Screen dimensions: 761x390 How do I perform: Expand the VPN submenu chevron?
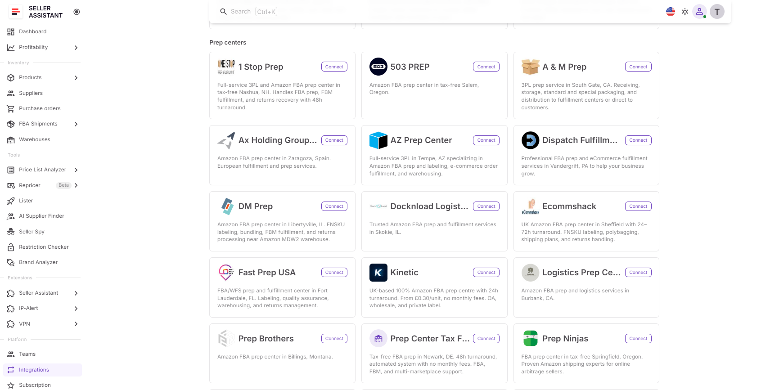point(76,324)
